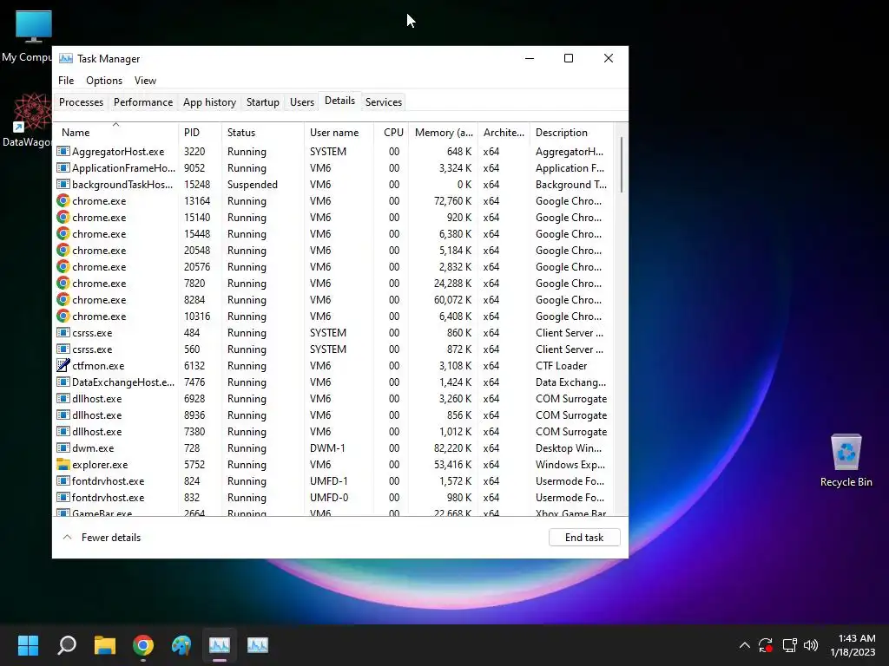The height and width of the screenshot is (666, 889).
Task: Select the chrome.exe row with PID 10316
Action: (x=334, y=316)
